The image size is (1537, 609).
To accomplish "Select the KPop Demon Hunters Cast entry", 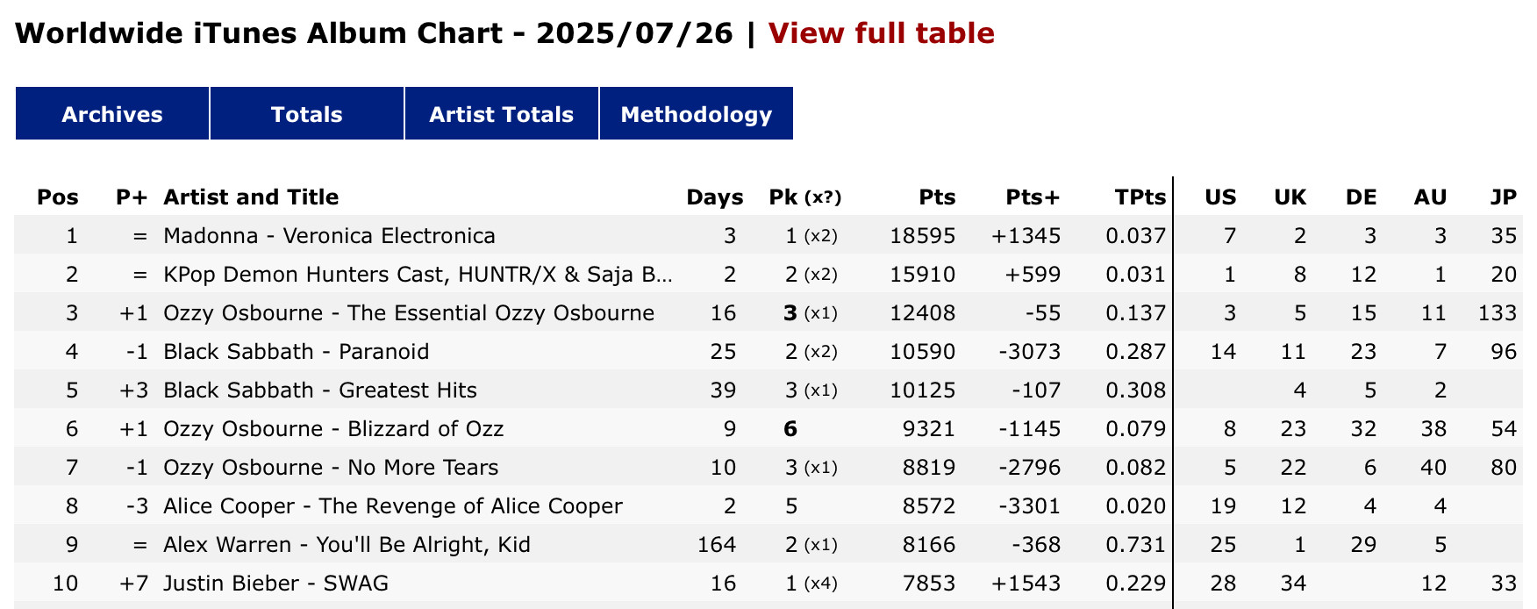I will coord(418,275).
